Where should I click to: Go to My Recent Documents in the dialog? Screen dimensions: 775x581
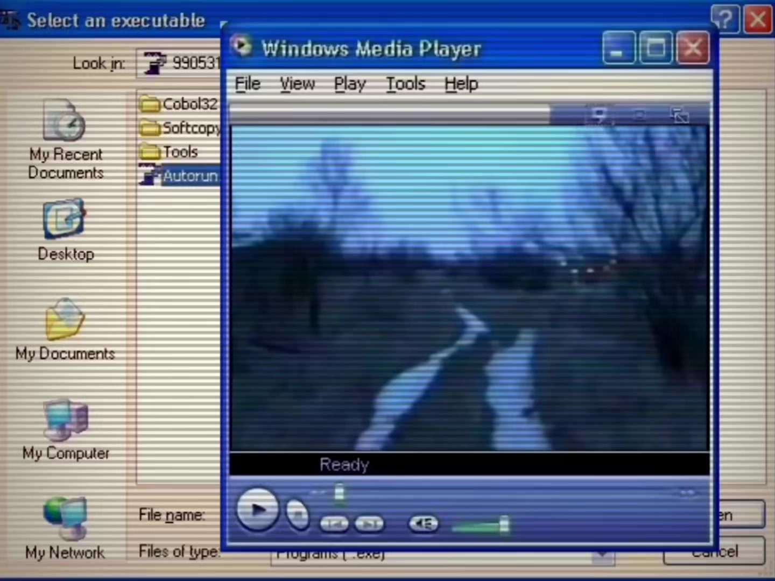pos(66,140)
